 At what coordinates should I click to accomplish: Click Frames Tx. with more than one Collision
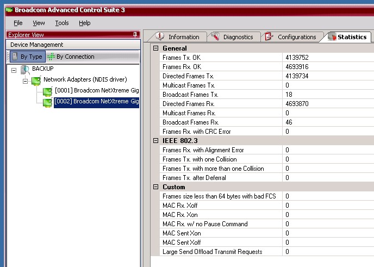click(x=213, y=169)
